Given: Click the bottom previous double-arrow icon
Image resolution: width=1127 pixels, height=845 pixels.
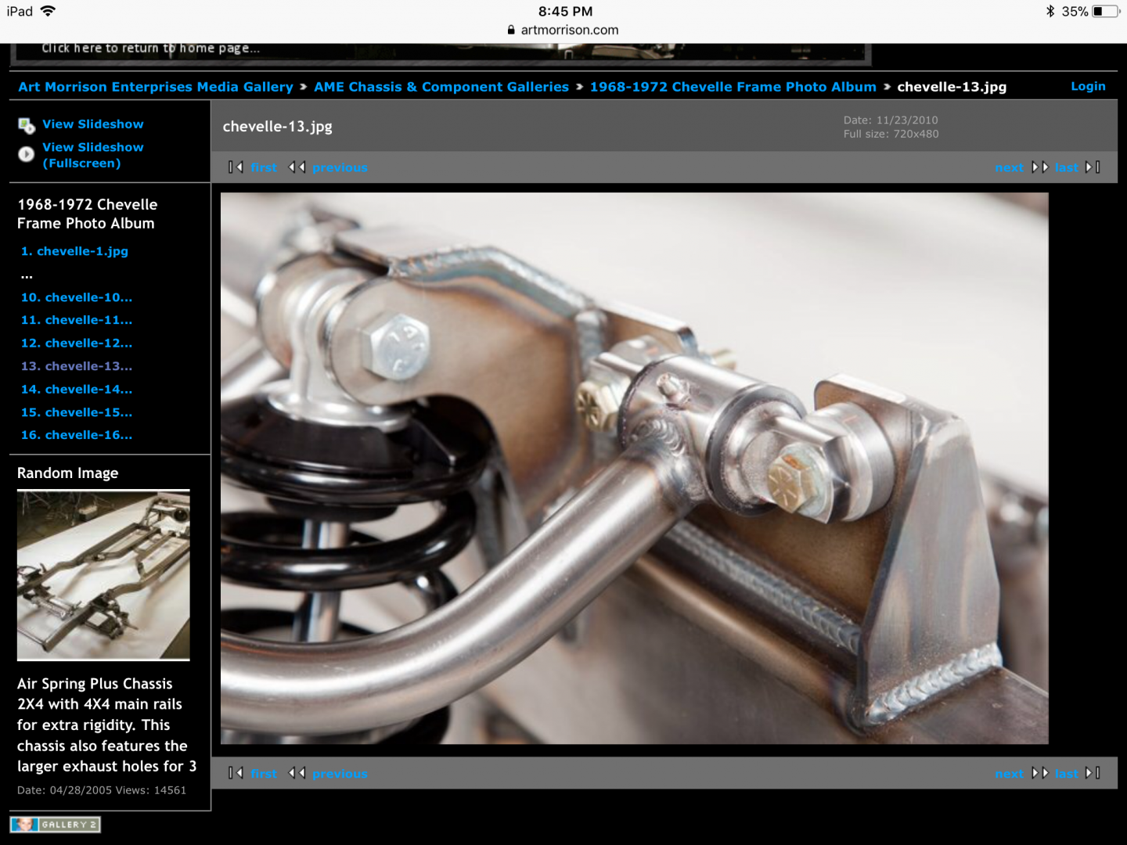Looking at the screenshot, I should 297,773.
